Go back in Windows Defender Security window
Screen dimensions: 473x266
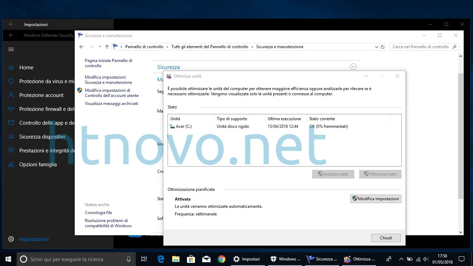click(x=11, y=35)
